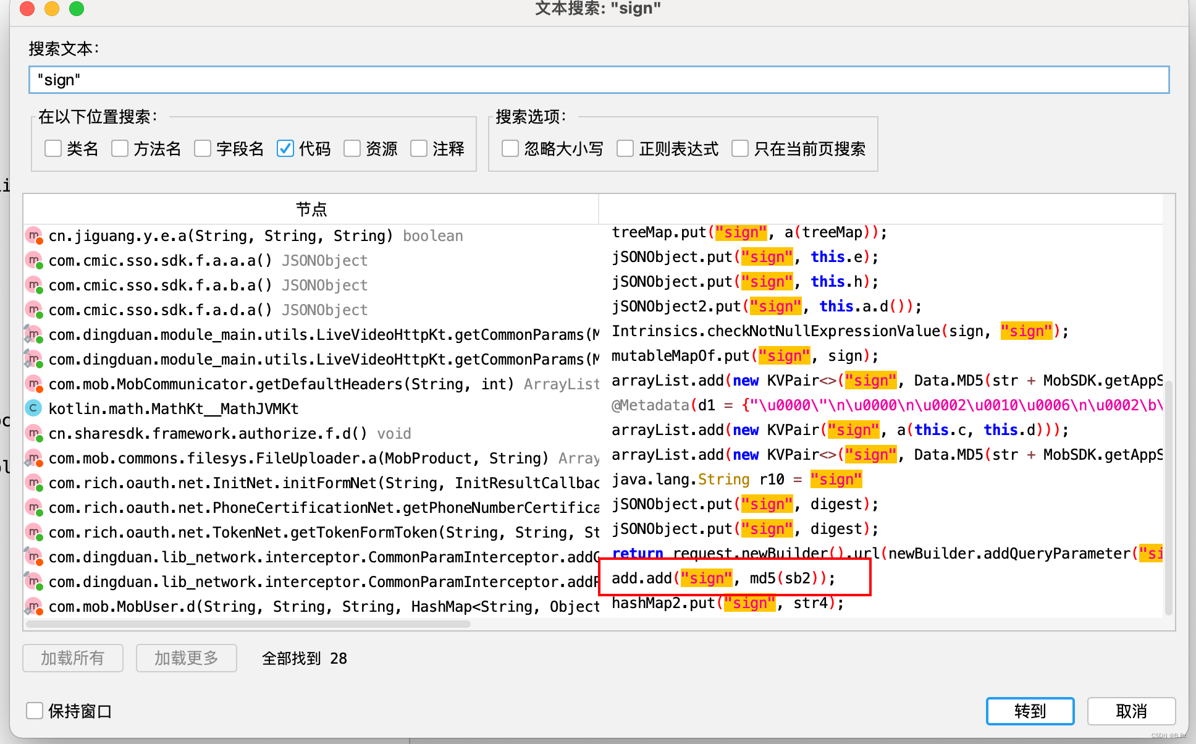Toggle 忽略大小写 ignore case option
The height and width of the screenshot is (744, 1196).
[510, 148]
